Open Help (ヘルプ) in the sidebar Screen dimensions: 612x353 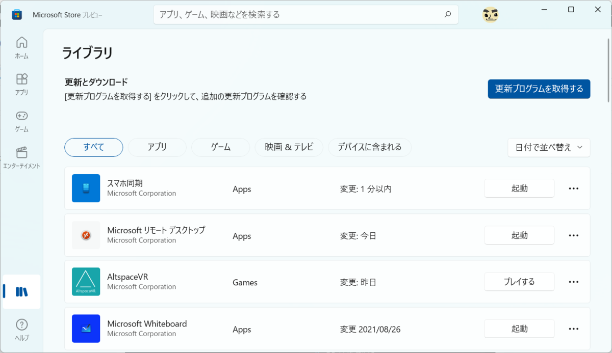21,330
